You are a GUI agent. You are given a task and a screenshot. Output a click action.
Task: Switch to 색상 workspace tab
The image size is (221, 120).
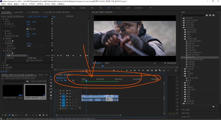[101, 8]
